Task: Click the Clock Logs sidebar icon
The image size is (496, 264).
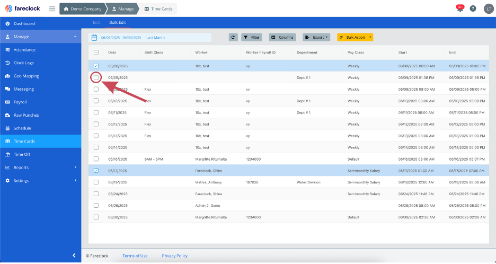Action: [x=7, y=63]
